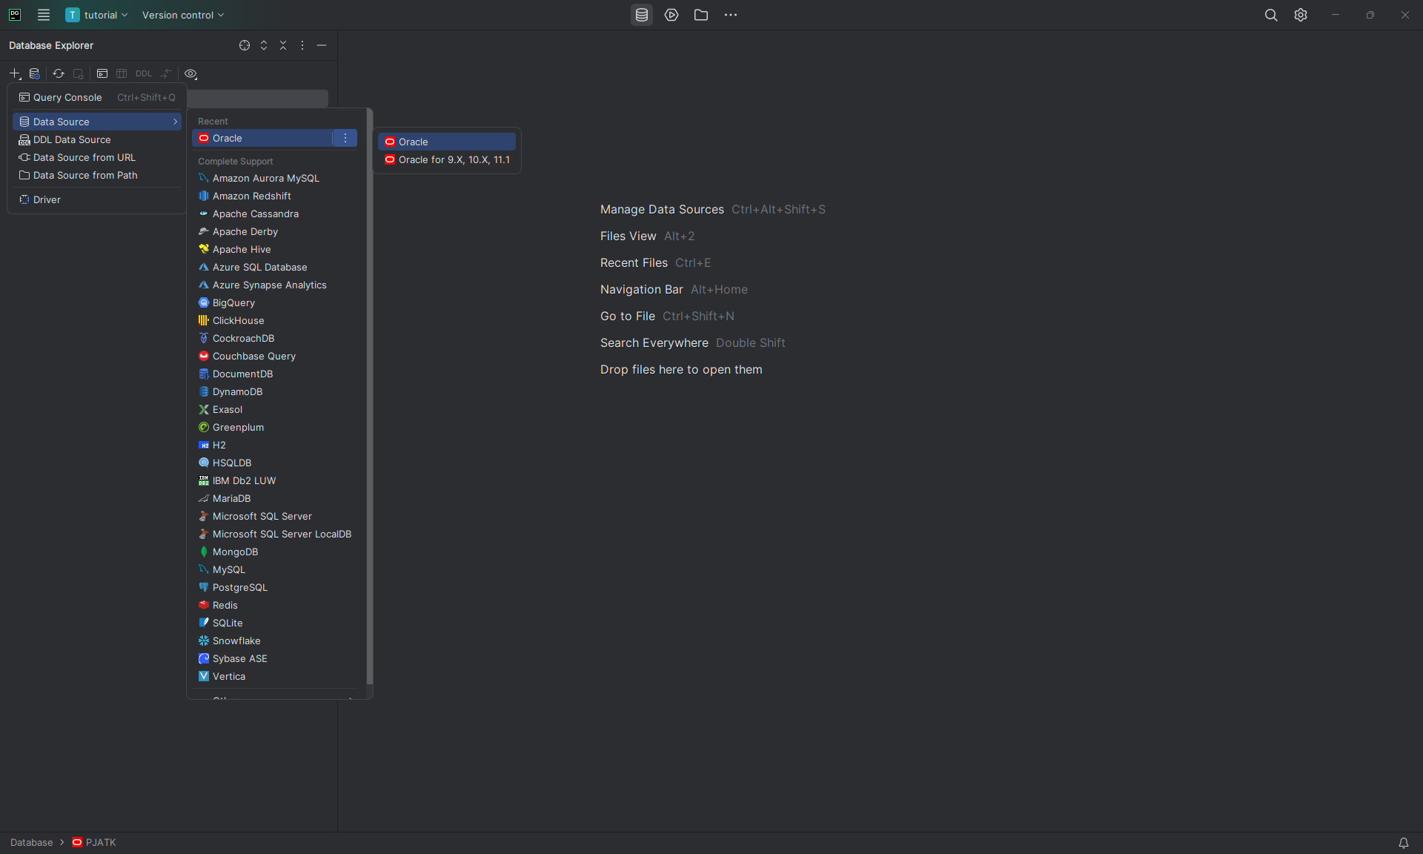Open the Files tool window icon
This screenshot has height=854, width=1423.
(701, 15)
